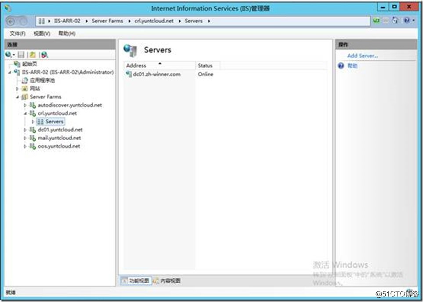Image resolution: width=423 pixels, height=302 pixels.
Task: Click the application pools icon in tree
Action: [25, 80]
